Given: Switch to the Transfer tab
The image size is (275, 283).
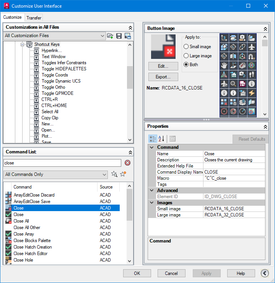Looking at the screenshot, I should pos(34,18).
